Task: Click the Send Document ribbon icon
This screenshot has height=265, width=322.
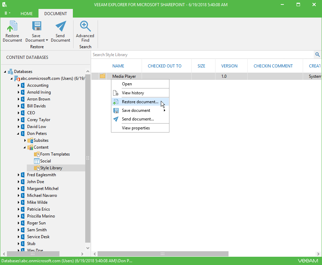Action: tap(60, 26)
